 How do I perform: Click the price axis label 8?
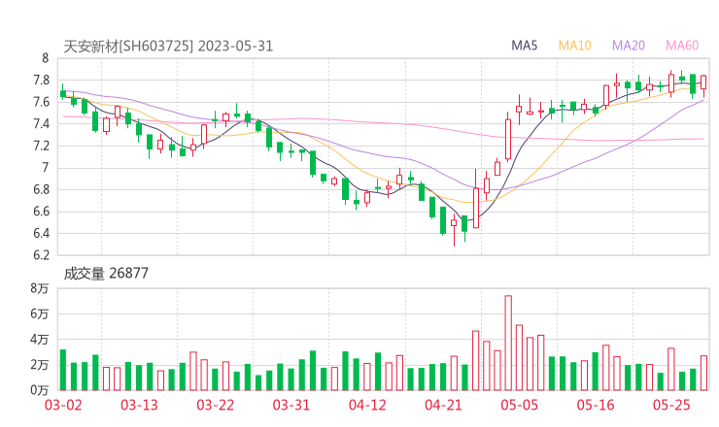(x=45, y=58)
